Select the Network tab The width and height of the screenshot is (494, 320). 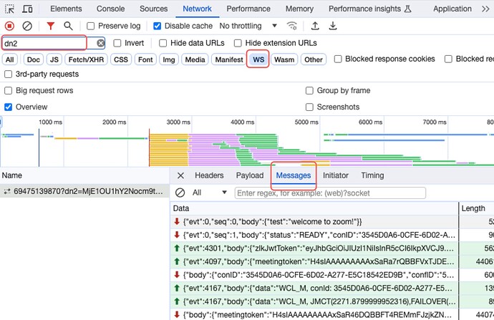pyautogui.click(x=197, y=9)
